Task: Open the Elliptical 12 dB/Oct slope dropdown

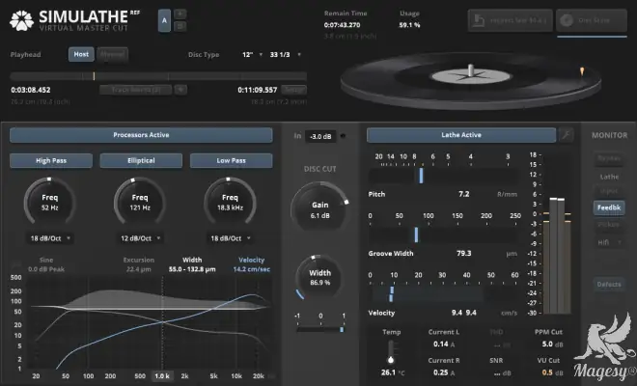Action: 141,238
